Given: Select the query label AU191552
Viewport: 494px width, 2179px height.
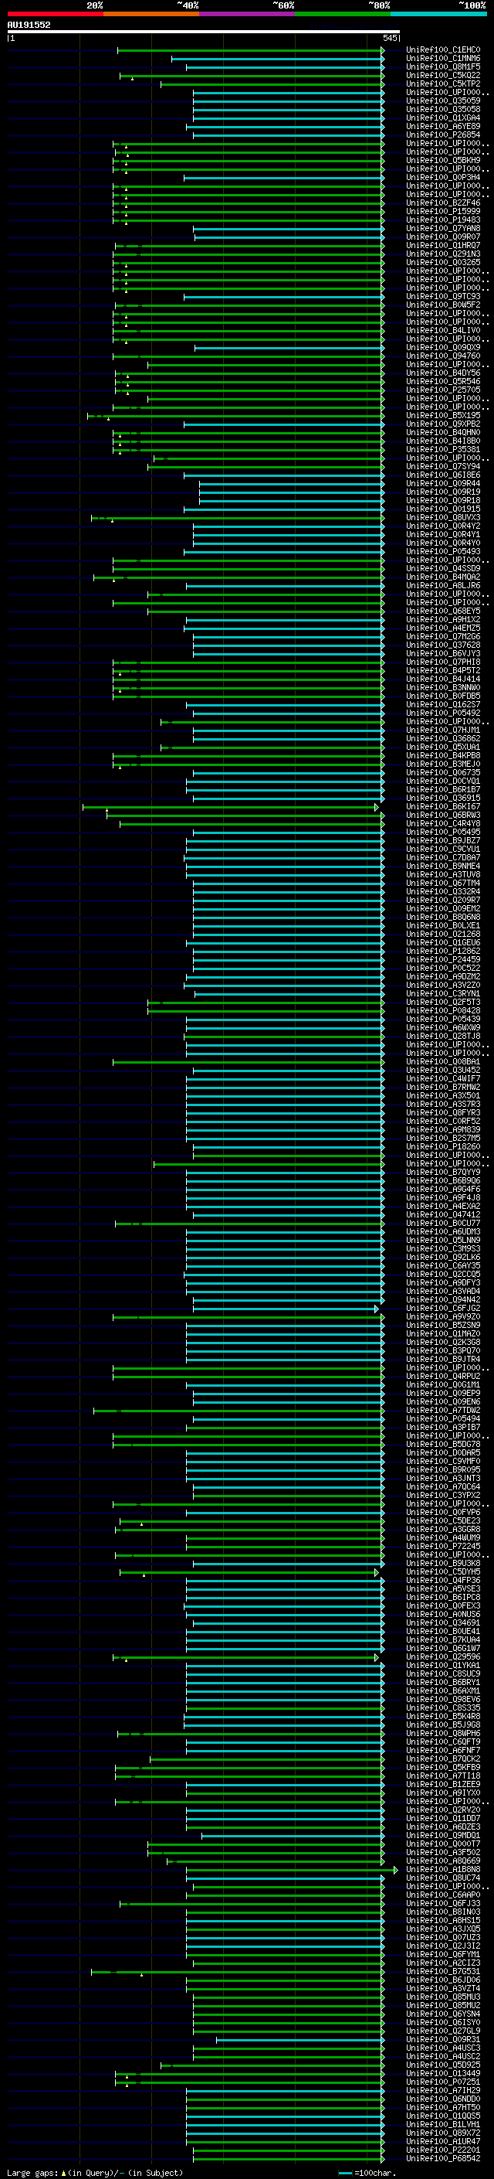Looking at the screenshot, I should [29, 25].
